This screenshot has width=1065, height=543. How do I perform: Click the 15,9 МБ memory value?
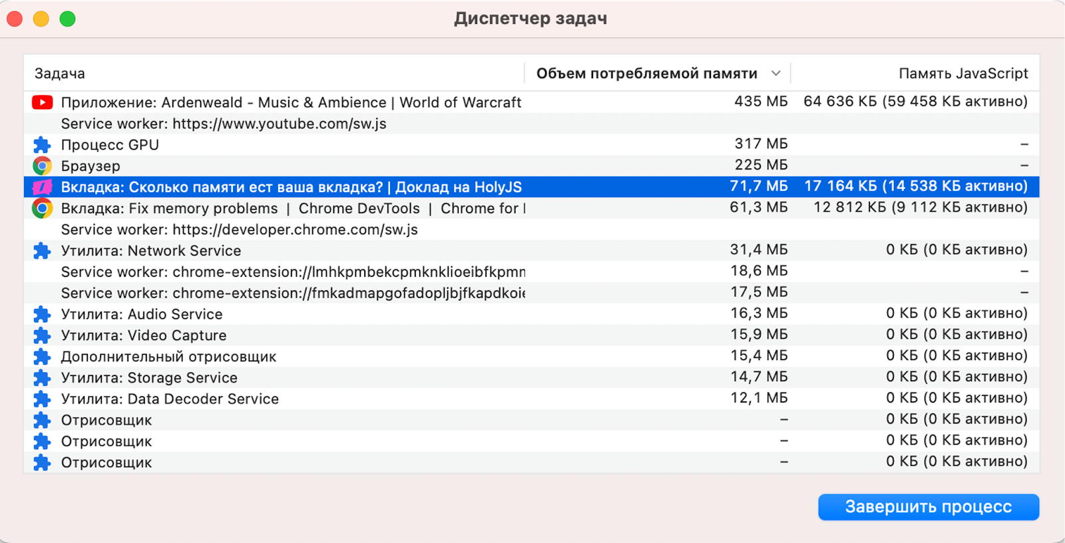click(759, 335)
